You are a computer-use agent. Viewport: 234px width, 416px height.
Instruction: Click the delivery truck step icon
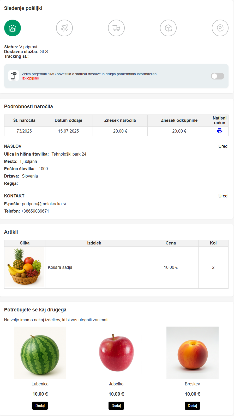click(x=116, y=28)
